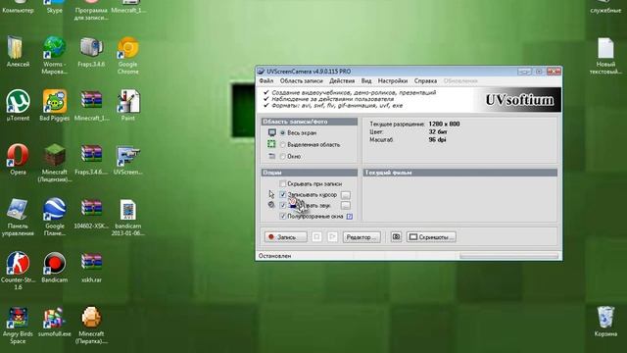The height and width of the screenshot is (353, 627).
Task: Open the Bandicam desktop shortcut
Action: point(55,264)
